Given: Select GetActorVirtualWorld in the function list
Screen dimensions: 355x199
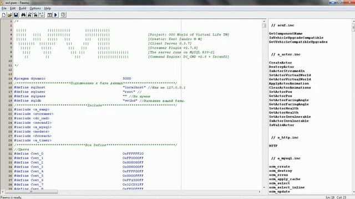Looking at the screenshot, I should click(290, 80).
